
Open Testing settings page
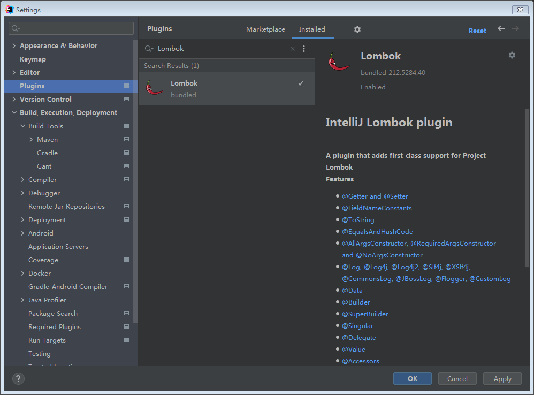click(x=40, y=353)
